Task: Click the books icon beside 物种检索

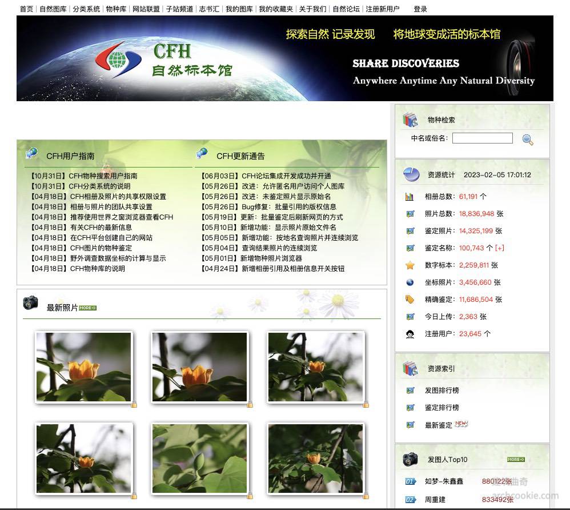Action: click(410, 119)
